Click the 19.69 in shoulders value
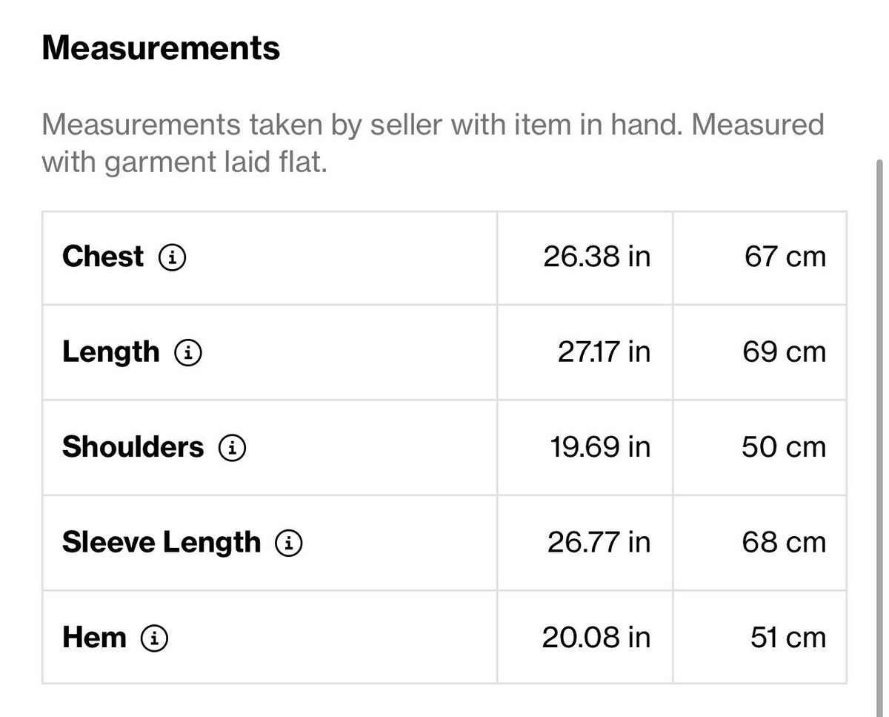889x717 pixels. click(x=600, y=447)
